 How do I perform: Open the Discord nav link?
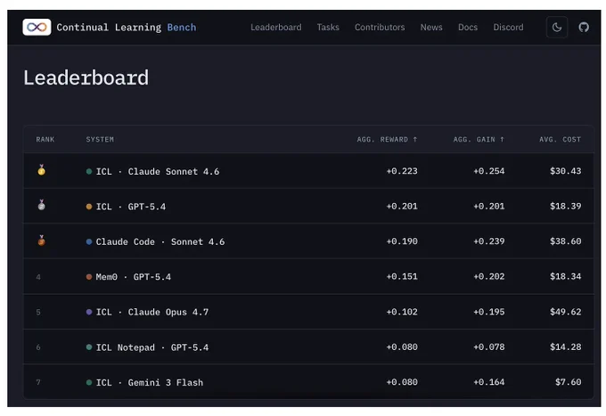point(508,27)
